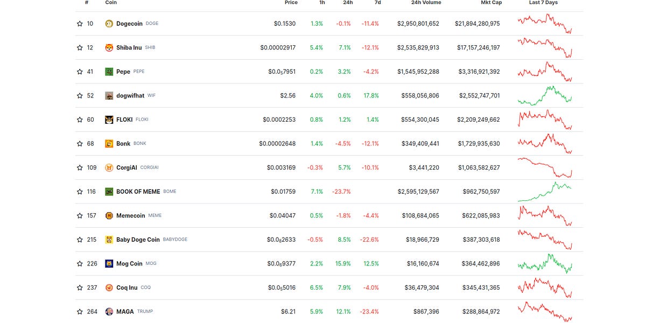
Task: Click the dogwifhat coin icon
Action: (109, 95)
